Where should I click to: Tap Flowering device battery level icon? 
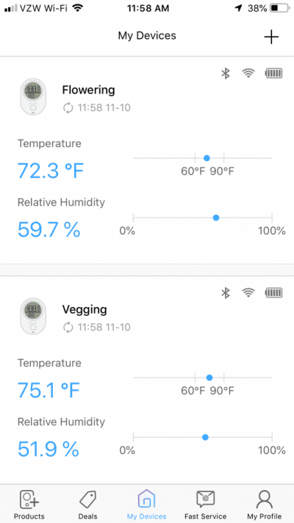pos(274,73)
